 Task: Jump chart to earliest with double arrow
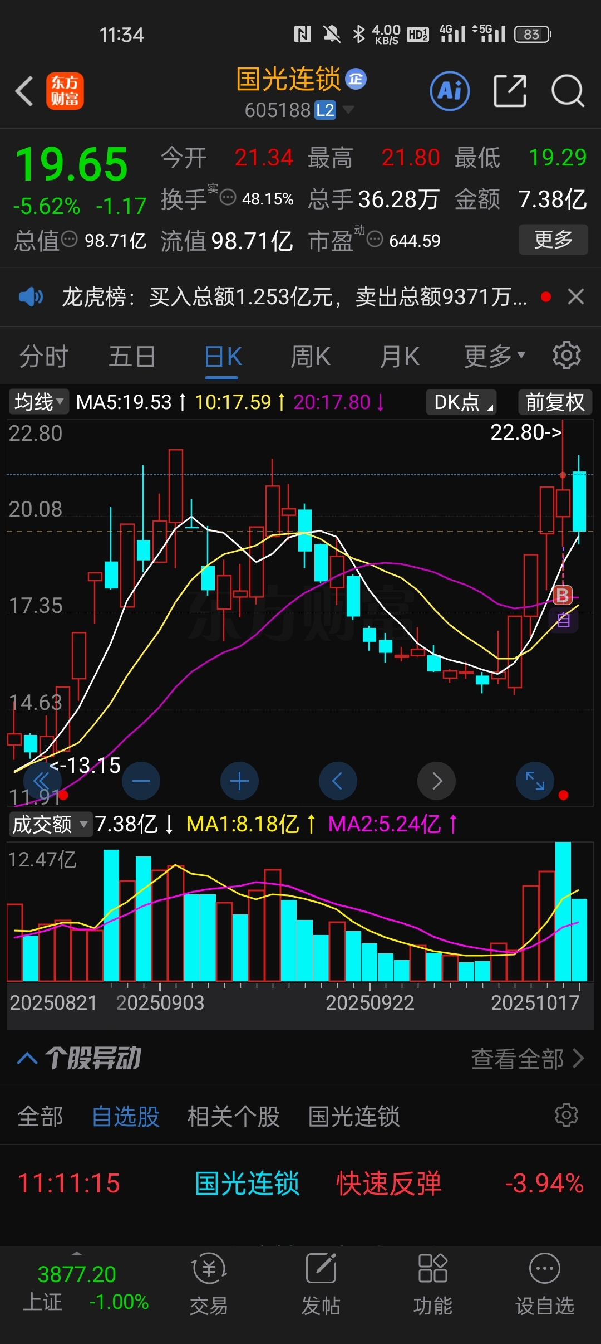click(41, 781)
